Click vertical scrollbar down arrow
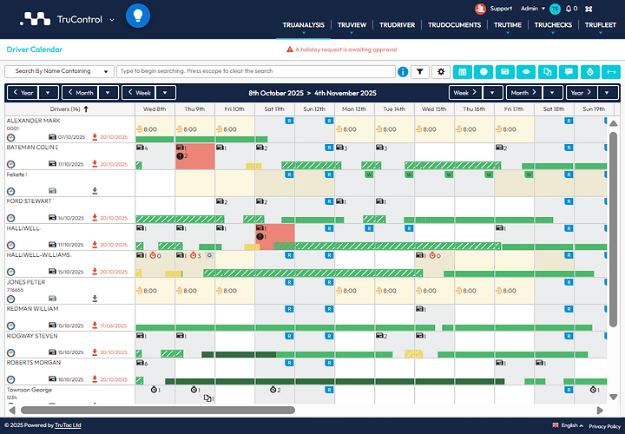The height and width of the screenshot is (434, 625). point(614,397)
